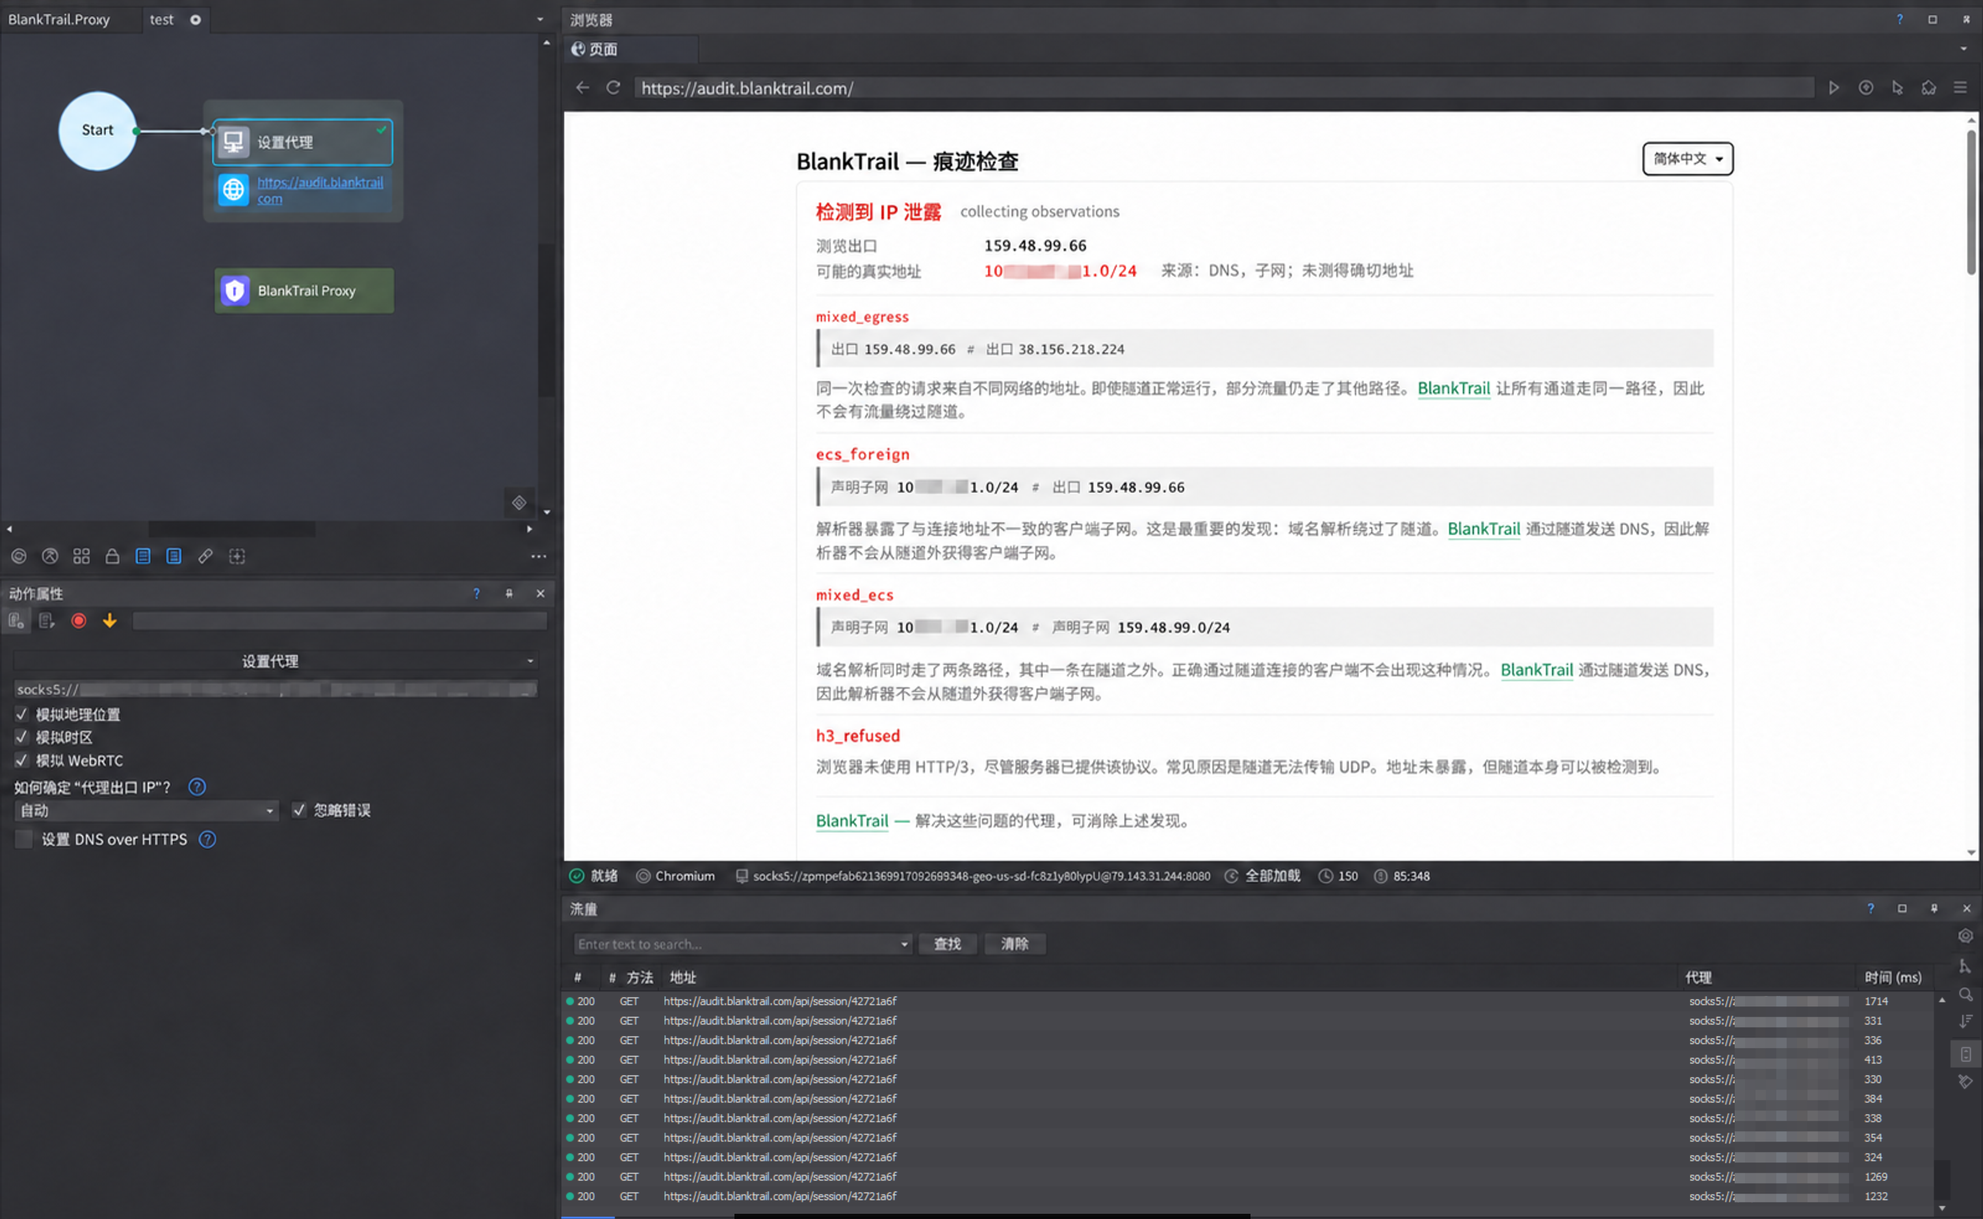
Task: Select the 设置代理 workflow node
Action: [x=302, y=142]
